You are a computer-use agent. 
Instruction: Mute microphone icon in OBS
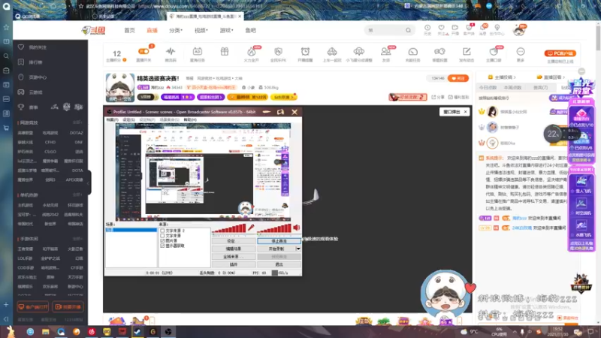coord(251,228)
